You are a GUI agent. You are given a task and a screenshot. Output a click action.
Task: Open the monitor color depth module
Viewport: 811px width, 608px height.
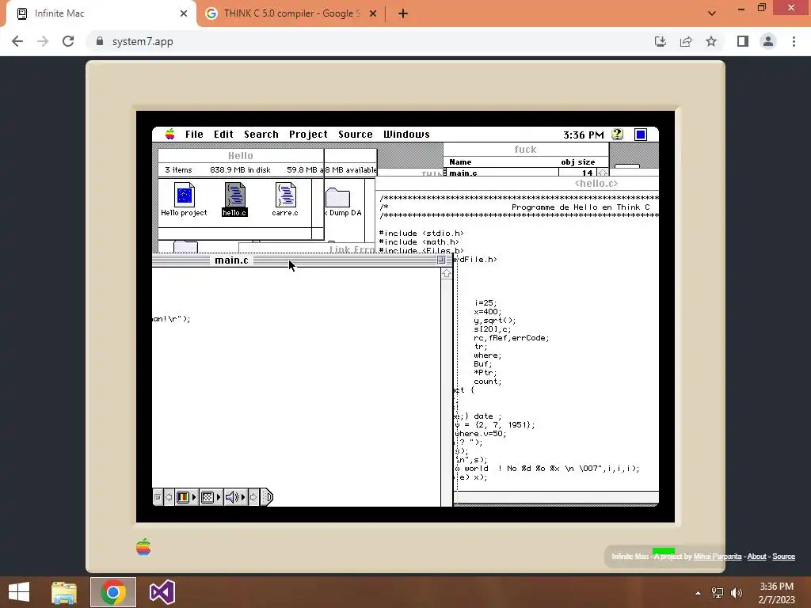coord(187,497)
